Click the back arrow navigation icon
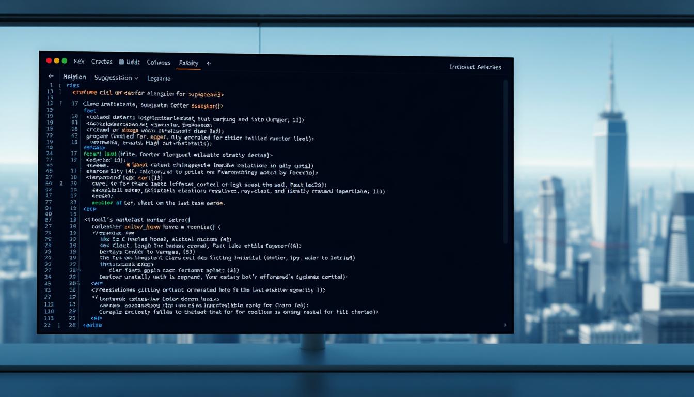The image size is (694, 397). [x=50, y=77]
